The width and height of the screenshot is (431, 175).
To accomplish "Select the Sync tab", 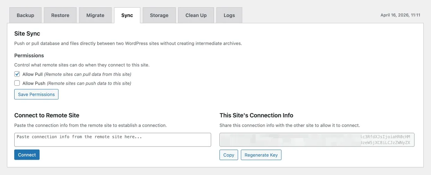I will pyautogui.click(x=127, y=15).
